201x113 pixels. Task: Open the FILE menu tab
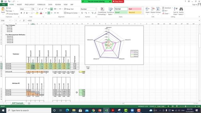[4, 5]
